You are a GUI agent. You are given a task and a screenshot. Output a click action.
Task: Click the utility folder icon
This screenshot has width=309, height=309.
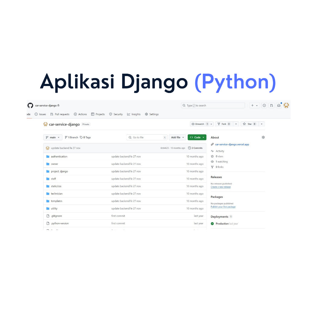pos(48,209)
